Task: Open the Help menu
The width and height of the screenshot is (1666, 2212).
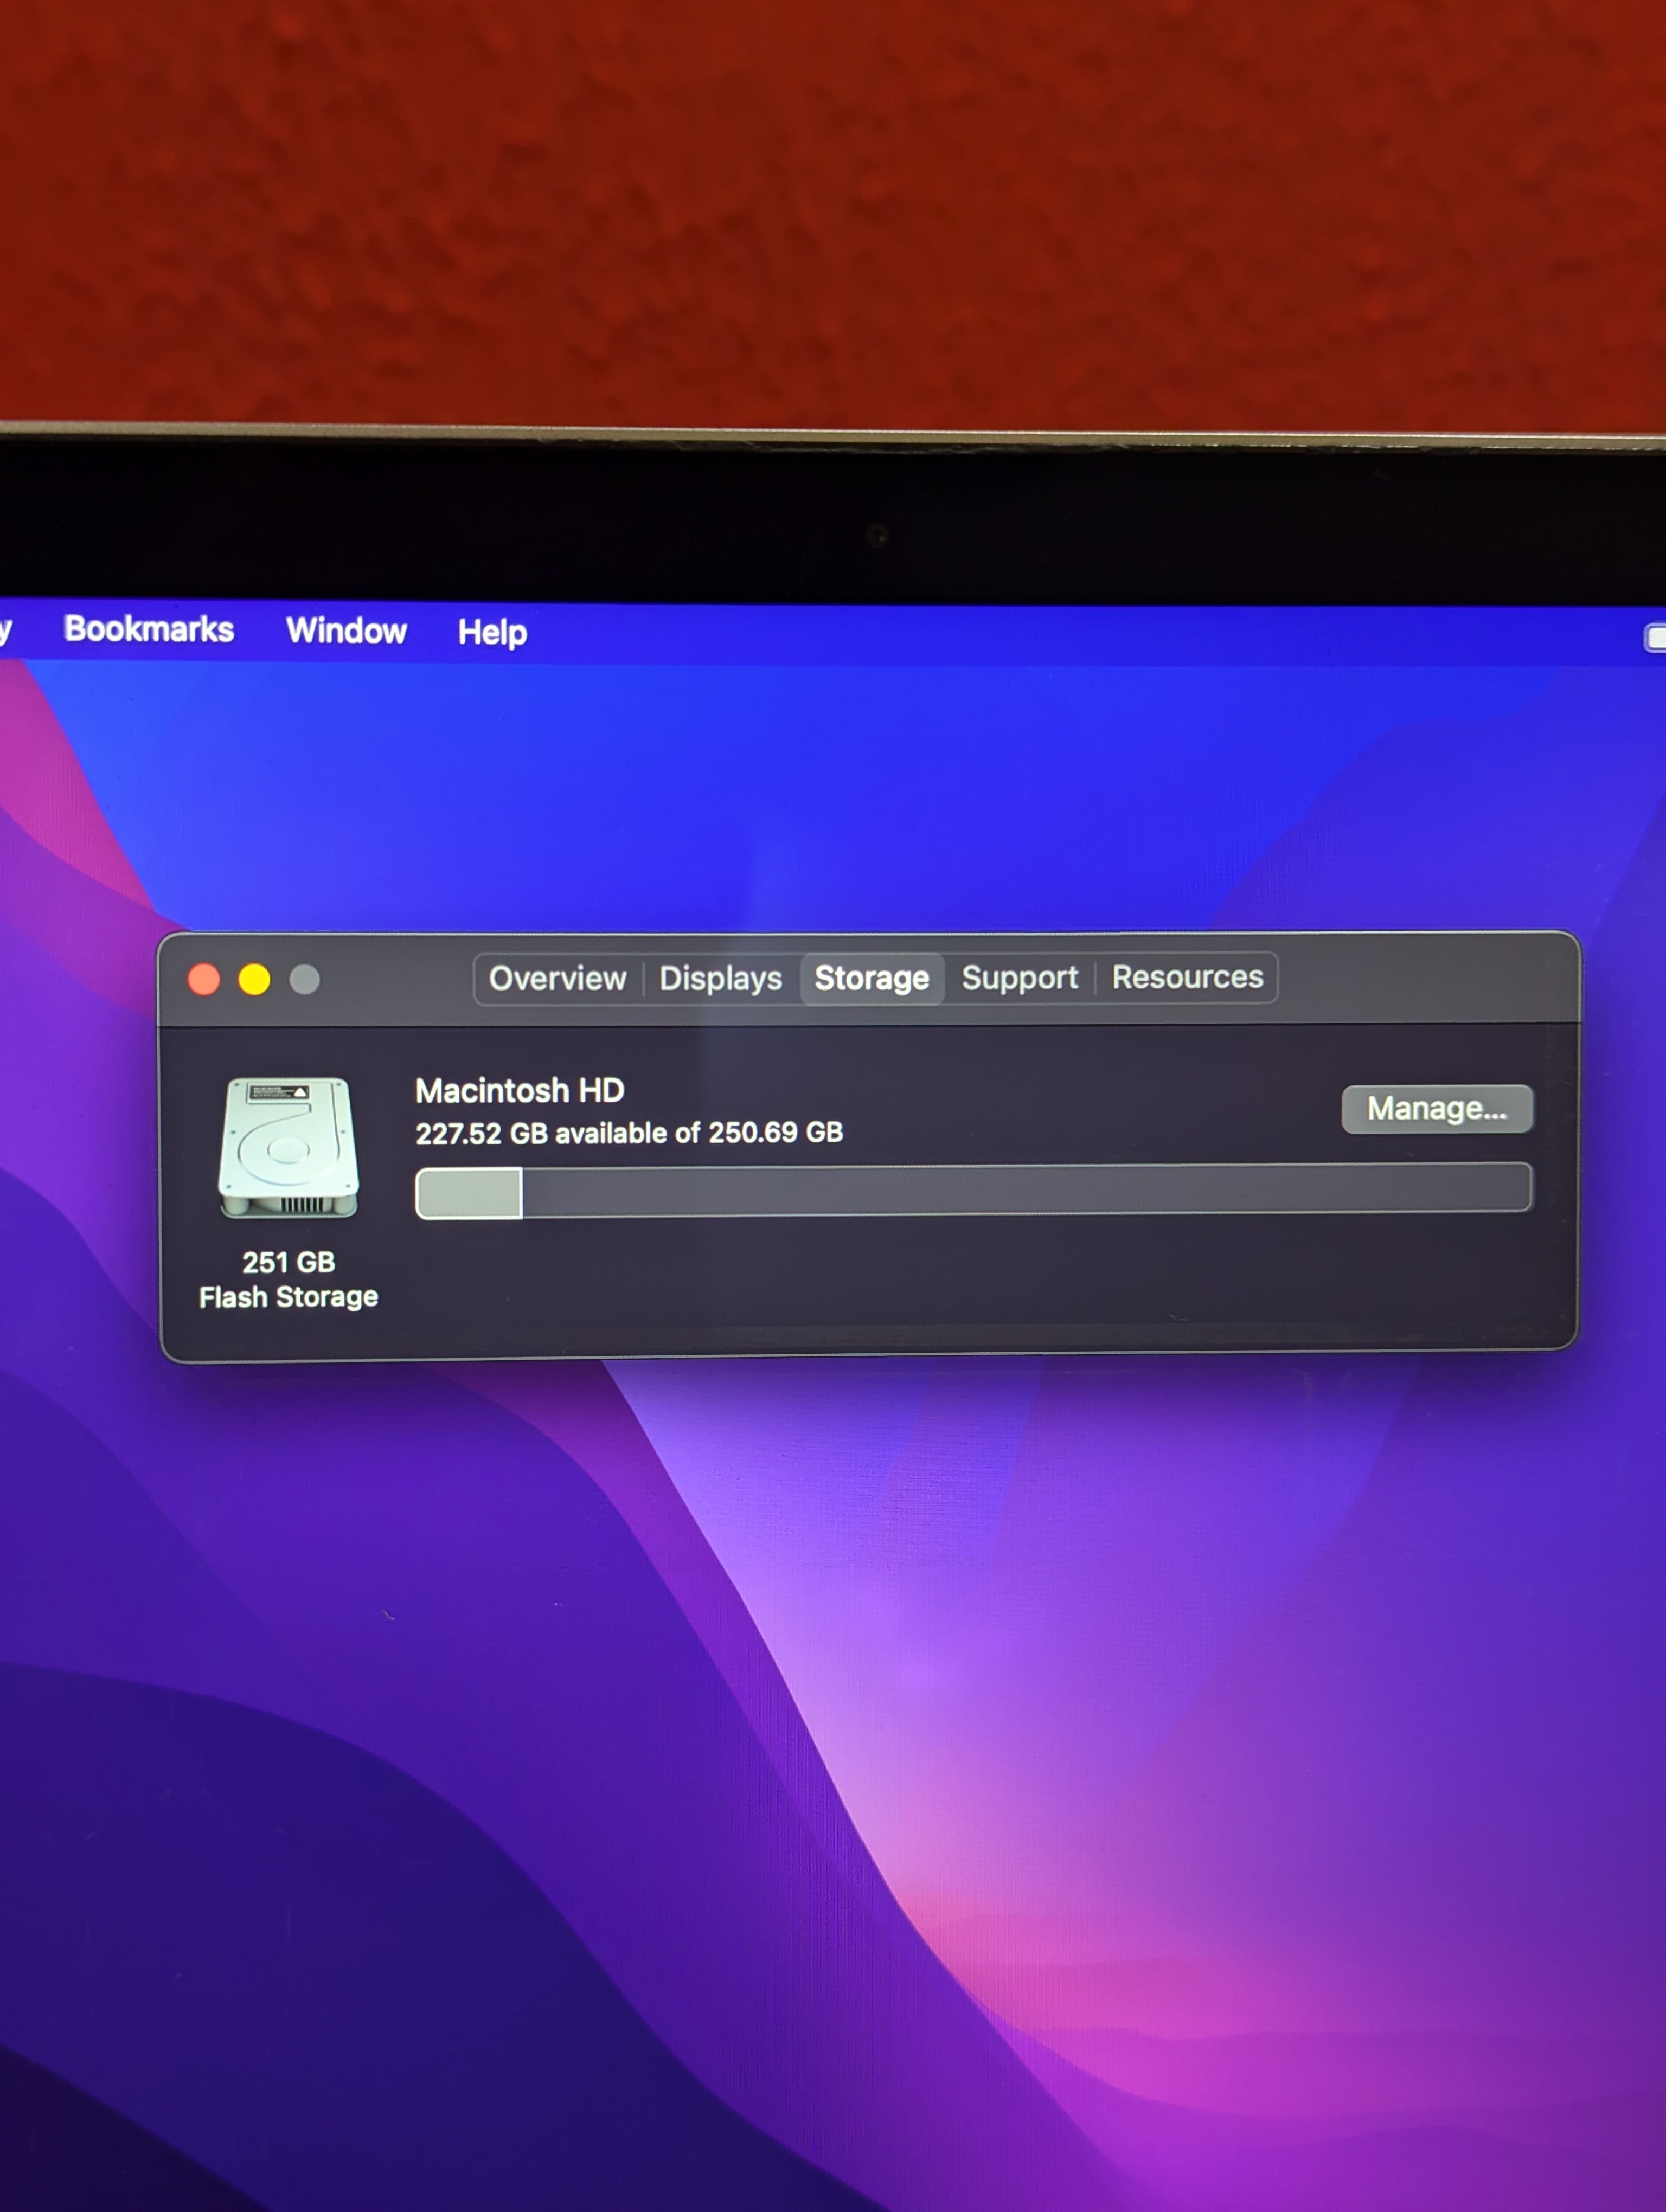Action: (x=492, y=633)
